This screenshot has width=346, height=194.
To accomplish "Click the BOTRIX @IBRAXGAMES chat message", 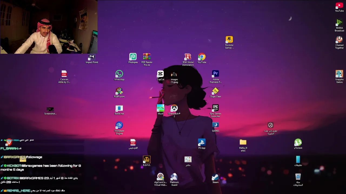I will tap(39, 180).
